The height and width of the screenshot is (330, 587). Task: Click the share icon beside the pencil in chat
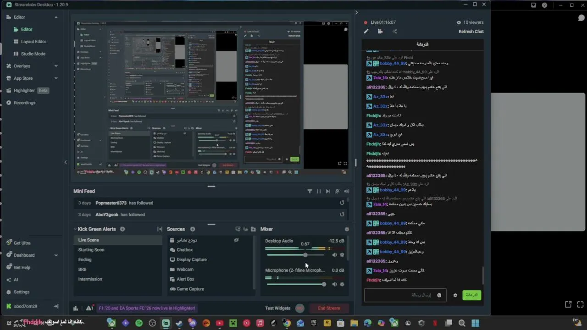pos(394,31)
